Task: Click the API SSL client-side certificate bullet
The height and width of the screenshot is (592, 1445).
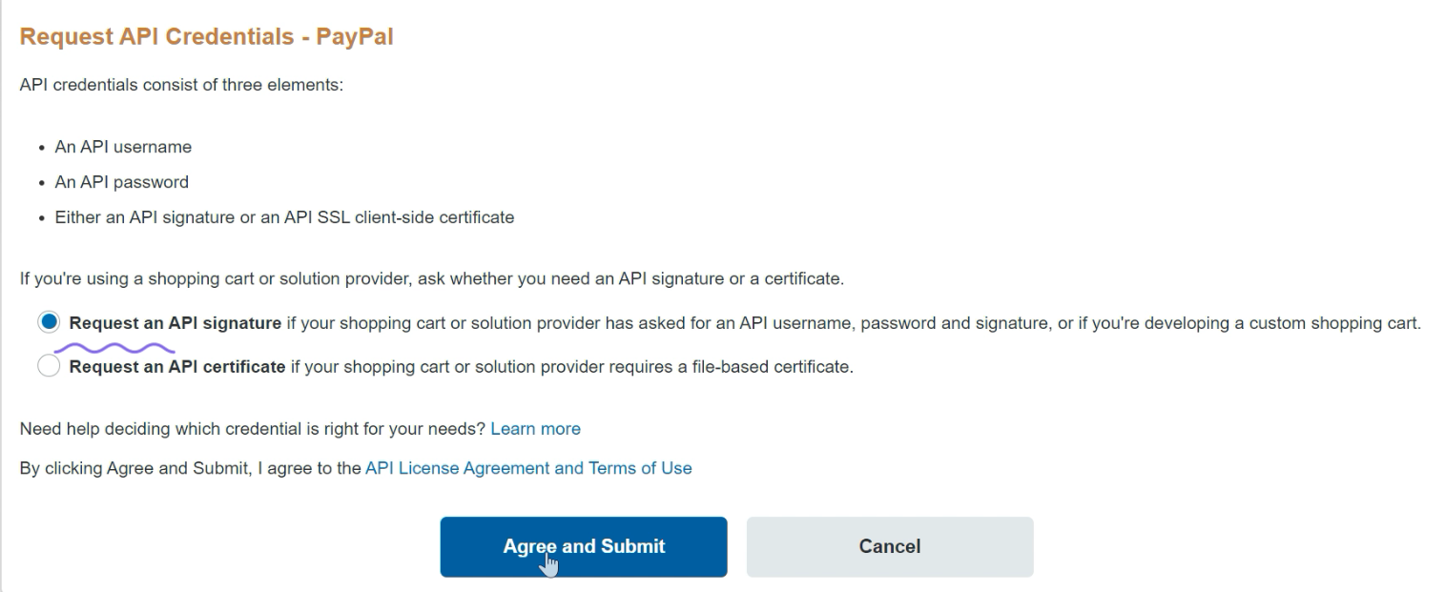Action: [284, 217]
